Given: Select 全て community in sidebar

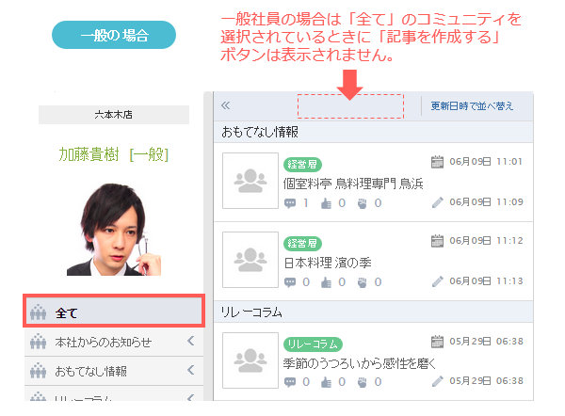Looking at the screenshot, I should tap(114, 311).
